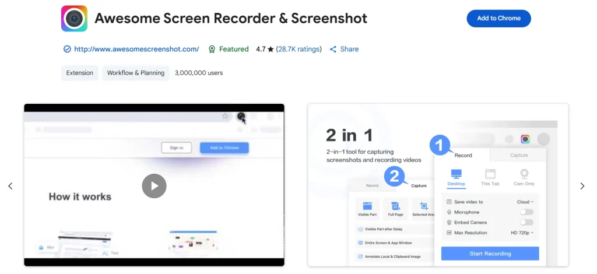Switch to the Capture tab in the popup
The height and width of the screenshot is (274, 597).
(518, 155)
